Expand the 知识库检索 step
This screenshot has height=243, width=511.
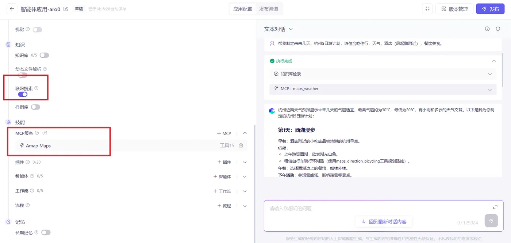coord(490,74)
